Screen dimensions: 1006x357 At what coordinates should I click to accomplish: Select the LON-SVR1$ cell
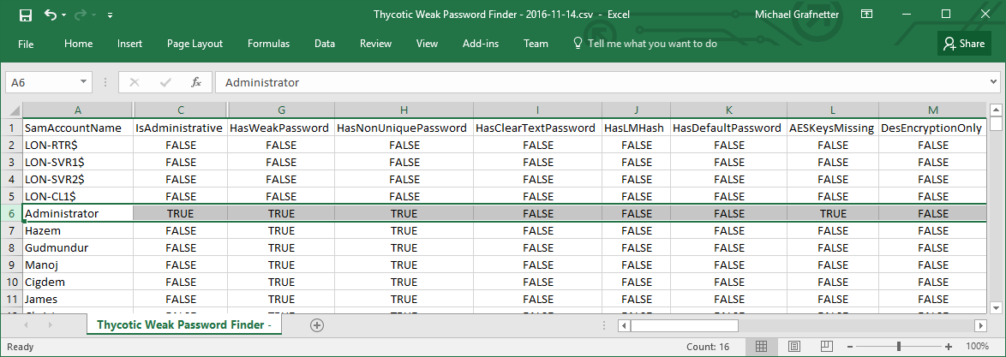(x=78, y=162)
